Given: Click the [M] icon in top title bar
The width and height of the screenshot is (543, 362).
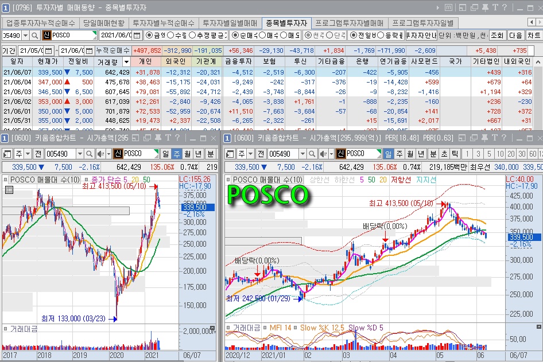Looking at the screenshot, I should [x=448, y=7].
